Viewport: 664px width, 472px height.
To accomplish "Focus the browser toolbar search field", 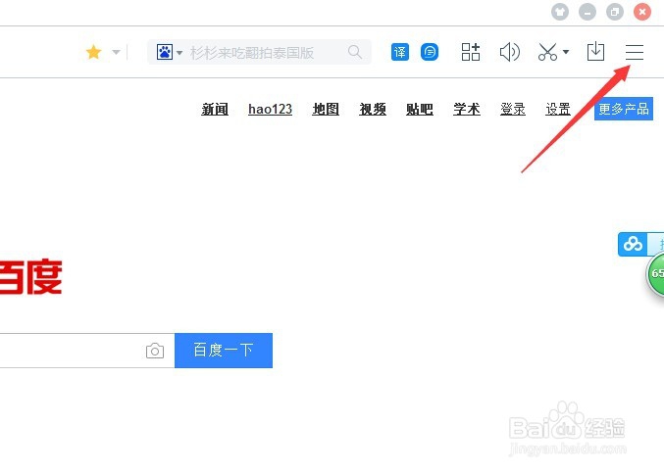I will 259,53.
